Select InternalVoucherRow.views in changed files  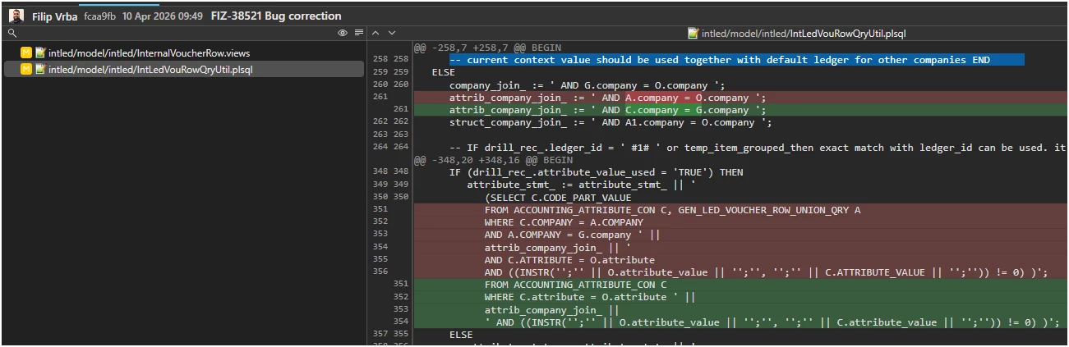coord(149,53)
